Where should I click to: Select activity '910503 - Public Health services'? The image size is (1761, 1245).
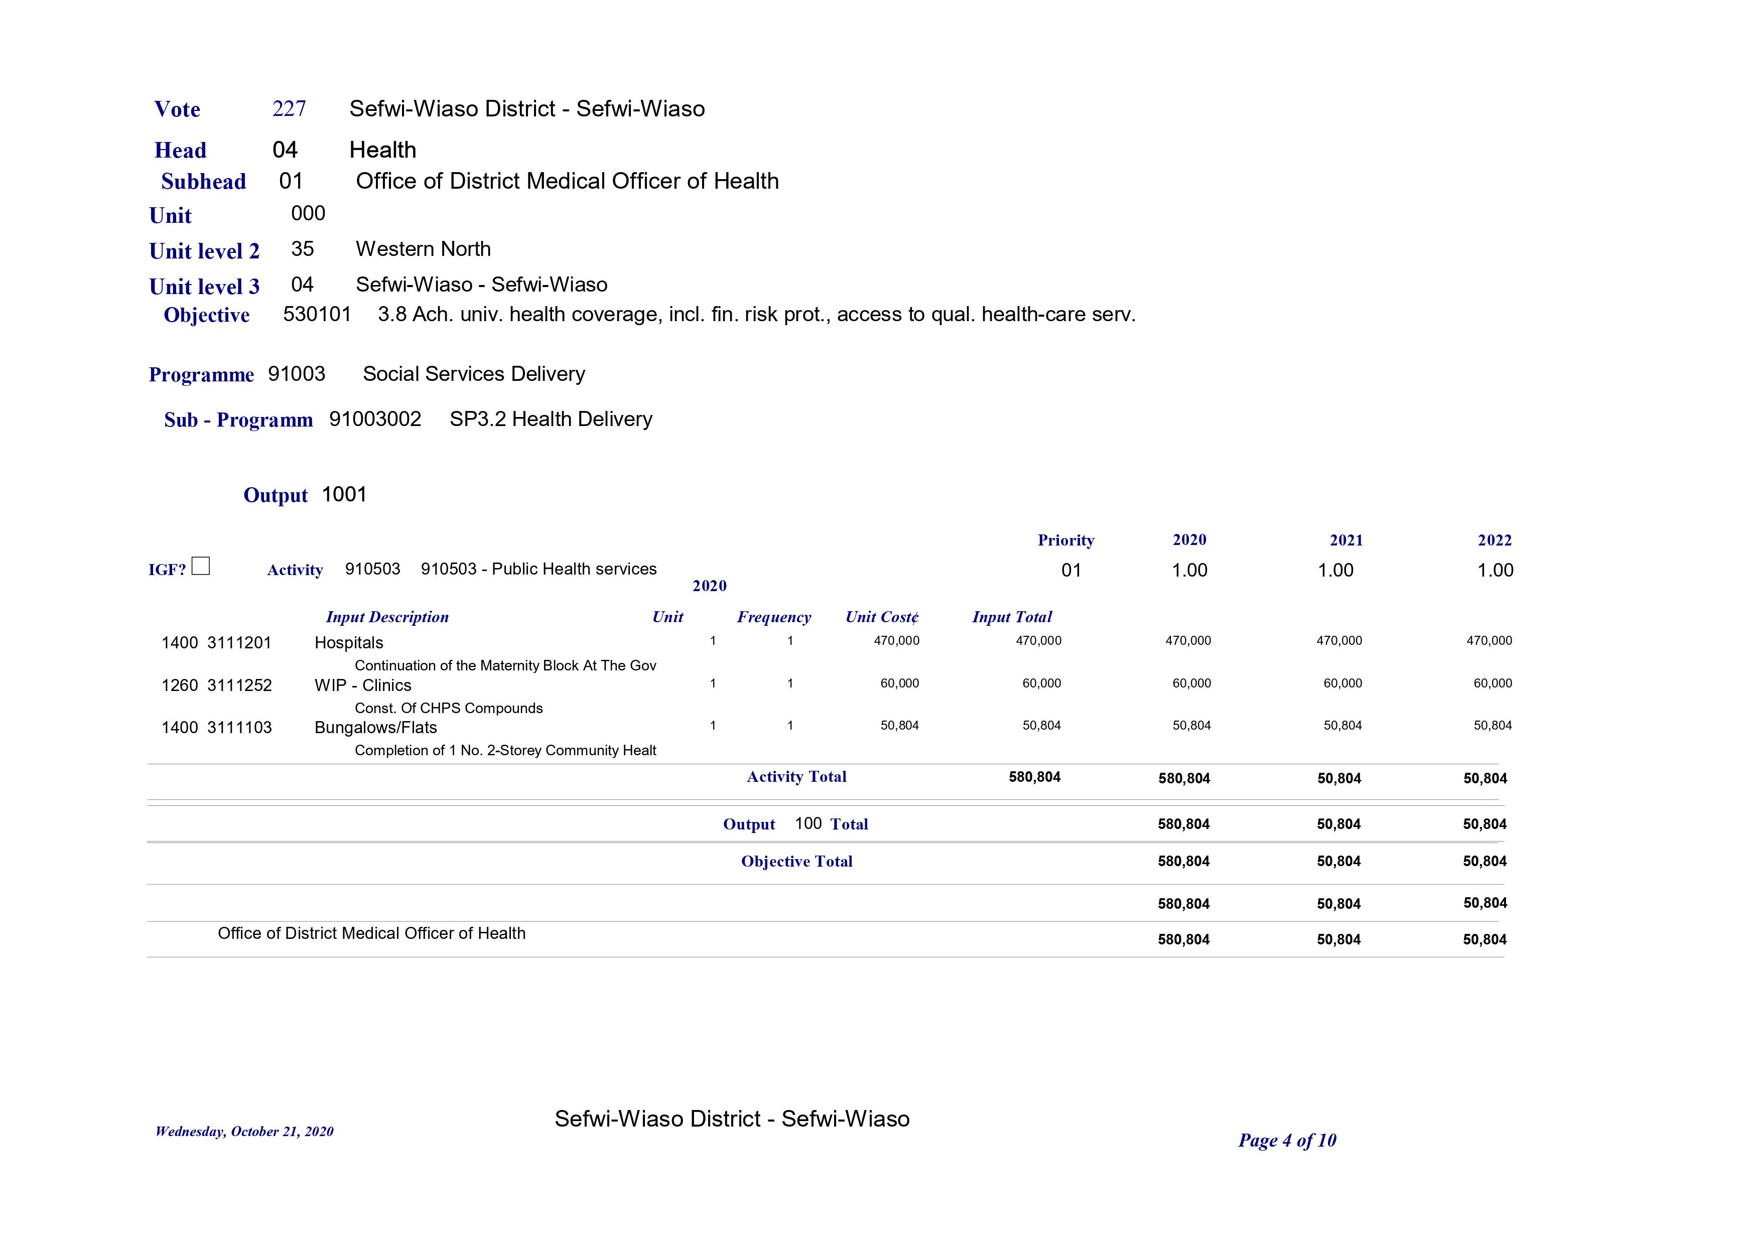click(x=538, y=569)
